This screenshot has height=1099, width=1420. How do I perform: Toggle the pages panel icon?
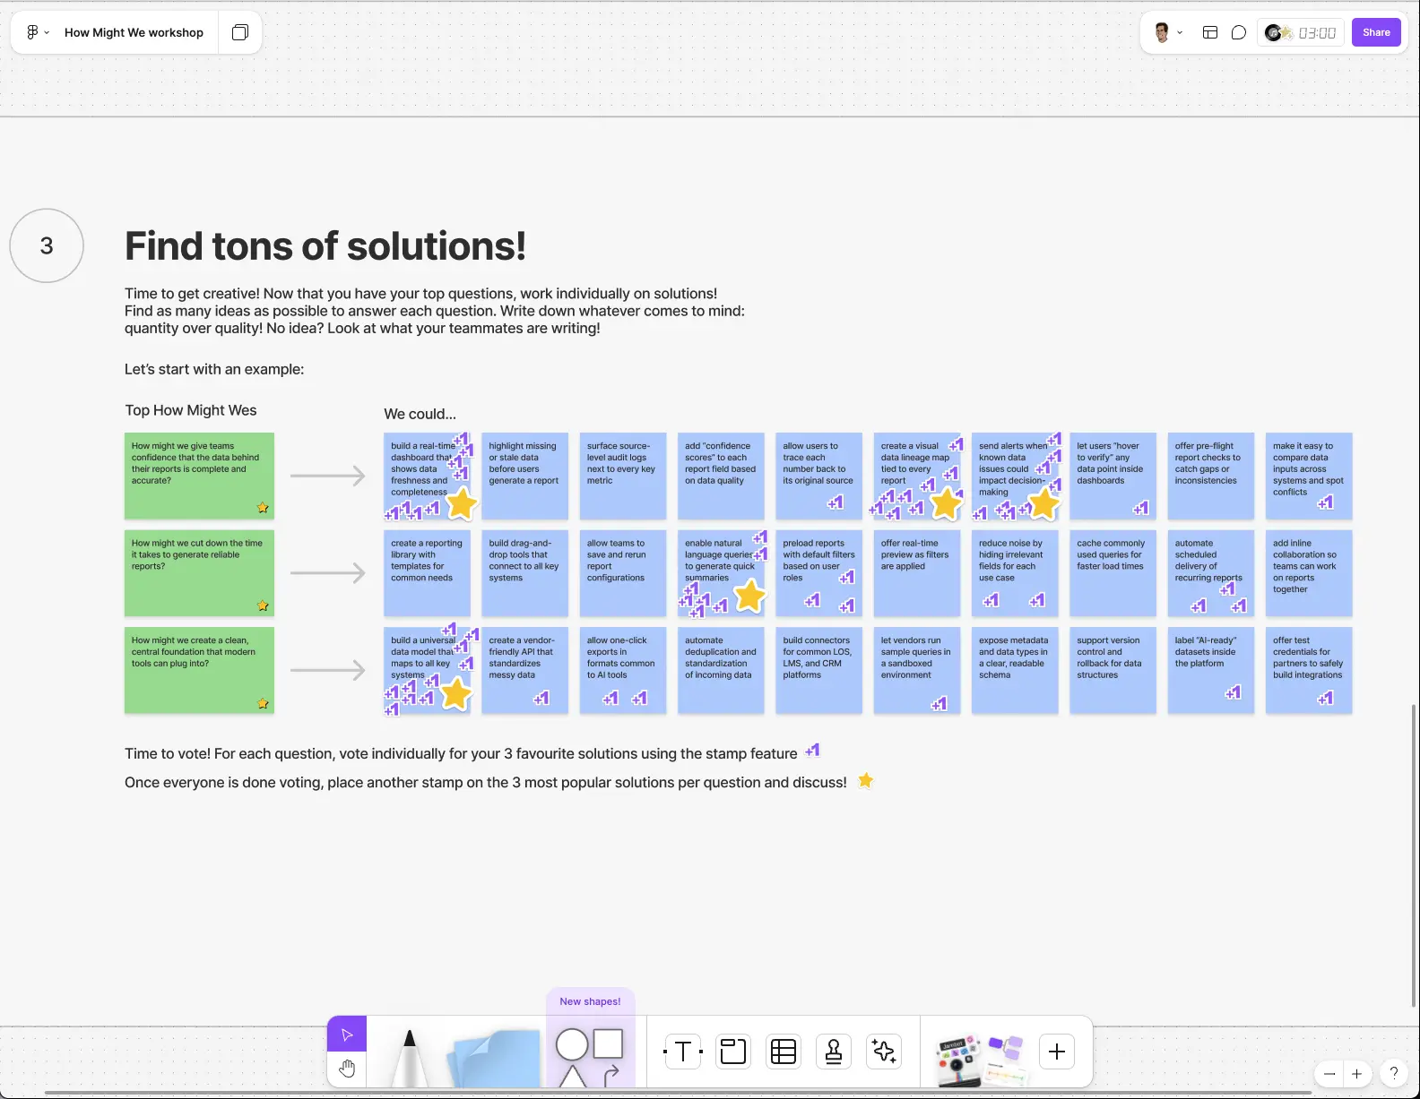click(240, 32)
